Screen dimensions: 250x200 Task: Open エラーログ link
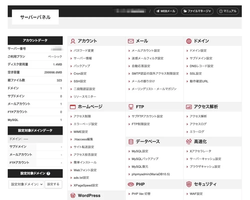[x=197, y=131]
